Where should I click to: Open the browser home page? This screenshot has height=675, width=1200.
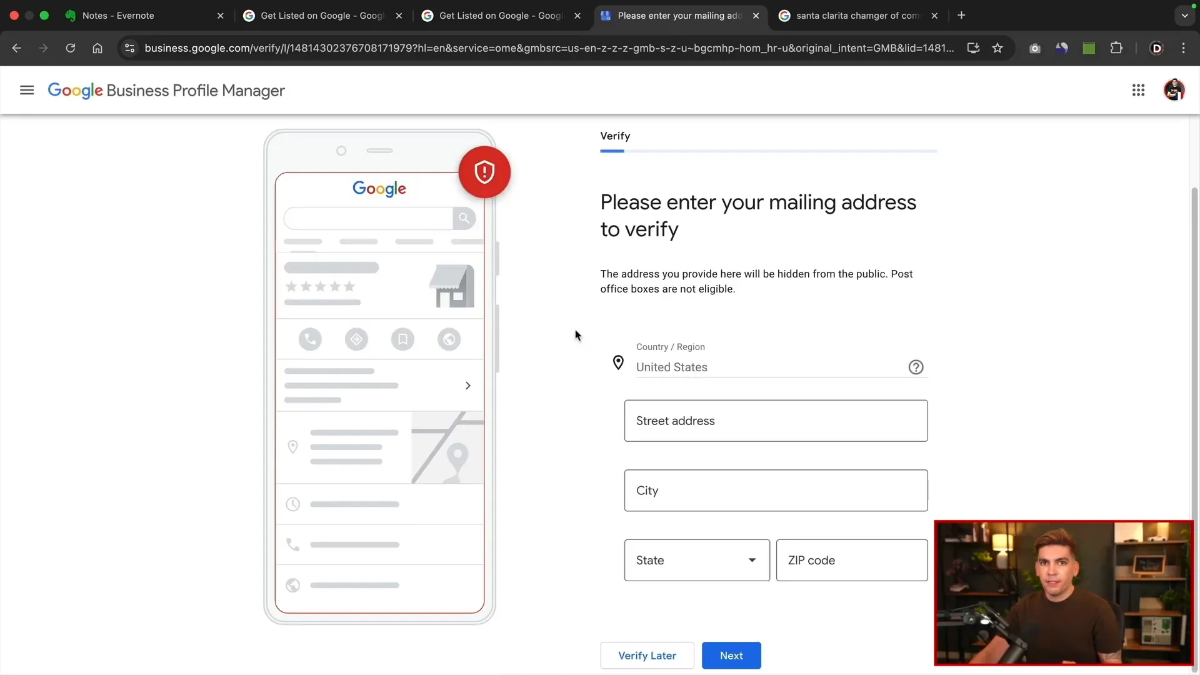(97, 48)
